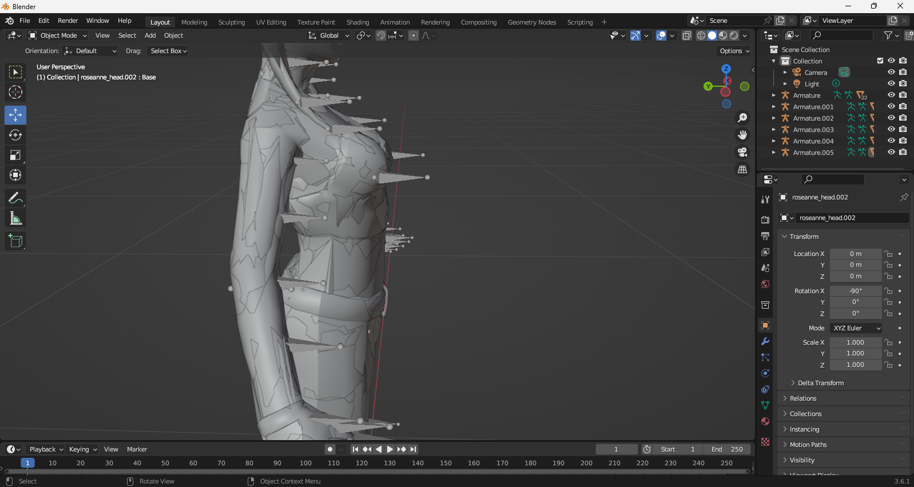Open the Object Mode dropdown
Screen dimensions: 914x487
[58, 35]
